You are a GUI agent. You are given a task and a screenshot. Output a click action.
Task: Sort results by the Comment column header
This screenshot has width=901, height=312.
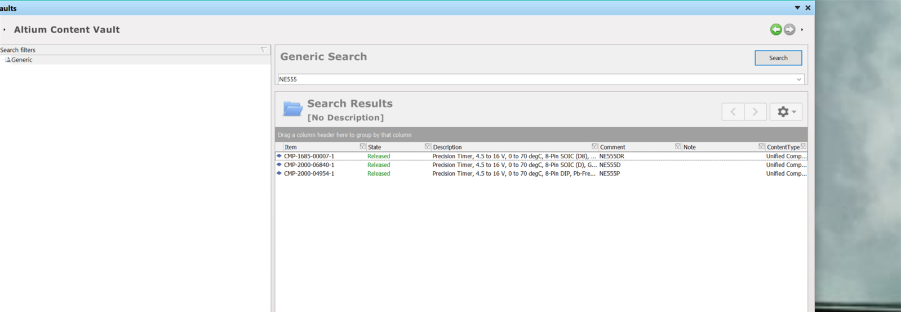612,147
